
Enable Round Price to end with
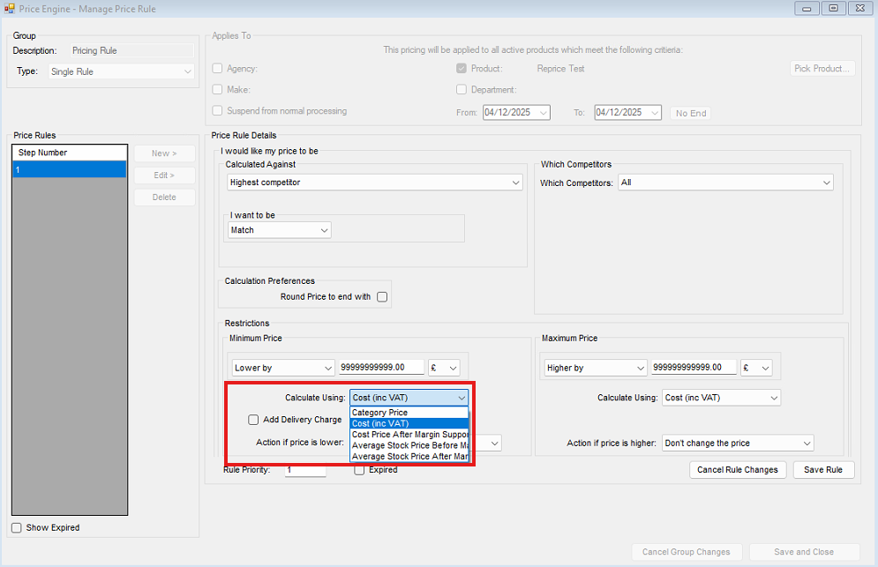382,296
